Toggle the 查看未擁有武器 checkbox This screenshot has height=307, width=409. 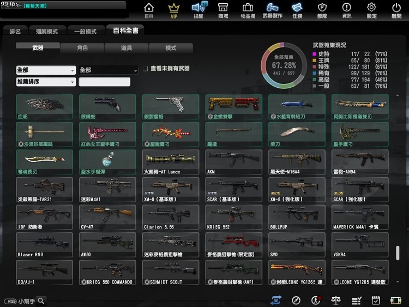click(146, 69)
